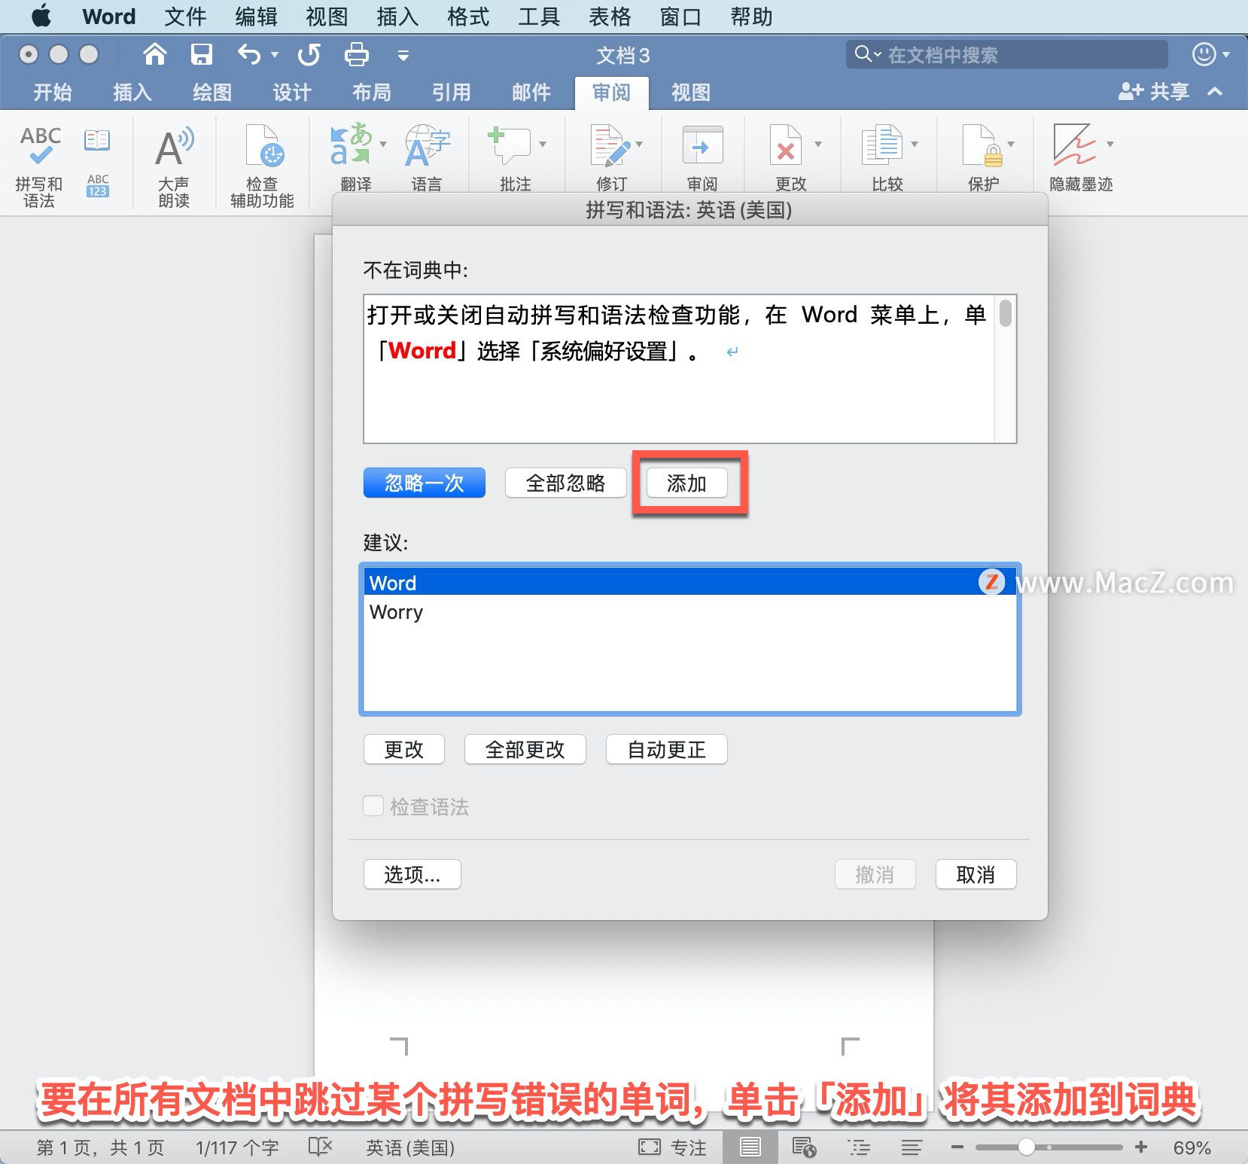Expand the Track Changes (修订) dropdown arrow
This screenshot has height=1164, width=1248.
639,144
